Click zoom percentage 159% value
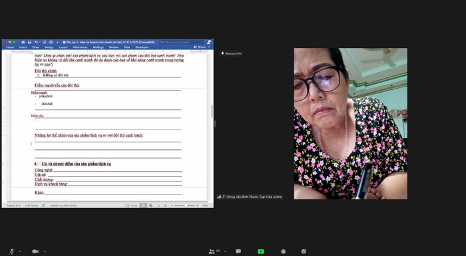Viewport: 466px width, 256px height. pos(205,206)
